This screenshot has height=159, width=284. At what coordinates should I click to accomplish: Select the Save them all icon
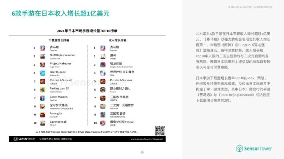(x=42, y=123)
